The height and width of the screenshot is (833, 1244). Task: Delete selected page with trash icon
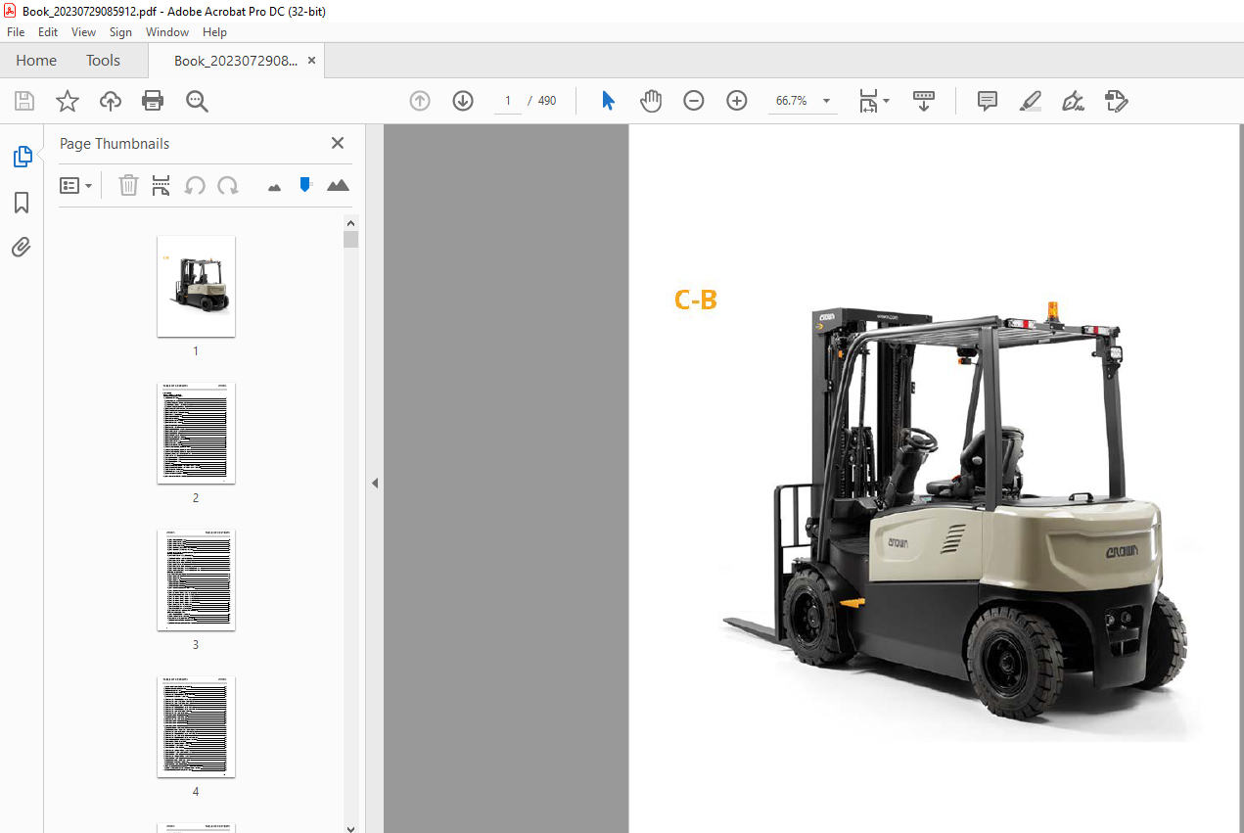click(x=128, y=185)
